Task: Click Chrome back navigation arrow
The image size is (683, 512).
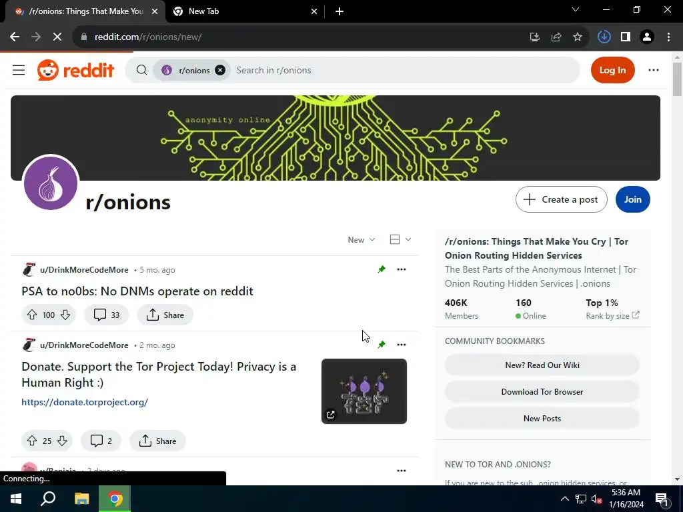Action: 15,37
